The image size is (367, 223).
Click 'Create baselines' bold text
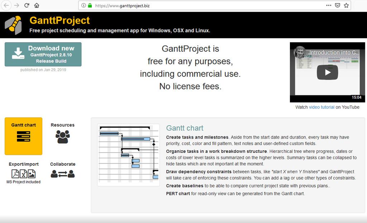pos(185,186)
